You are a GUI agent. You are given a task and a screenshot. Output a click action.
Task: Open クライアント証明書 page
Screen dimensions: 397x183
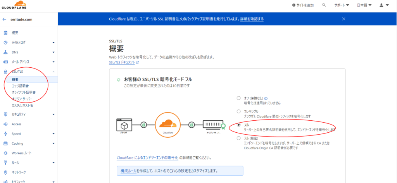[24, 92]
